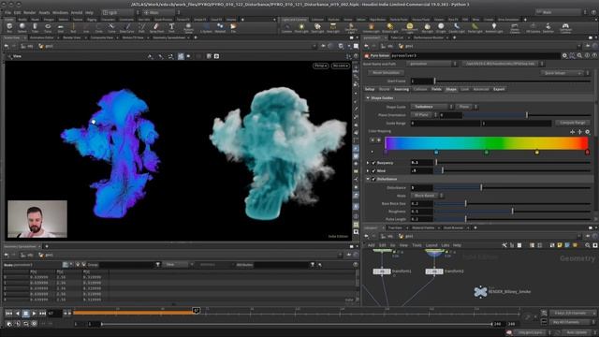Open the Plane Orientation dropdown

(x=424, y=114)
